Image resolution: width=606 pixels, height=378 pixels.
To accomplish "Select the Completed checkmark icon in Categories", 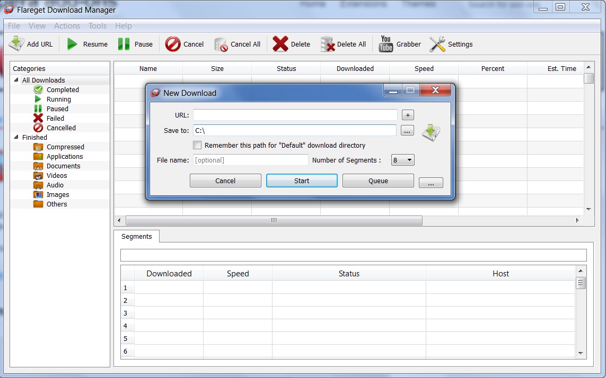I will click(38, 89).
